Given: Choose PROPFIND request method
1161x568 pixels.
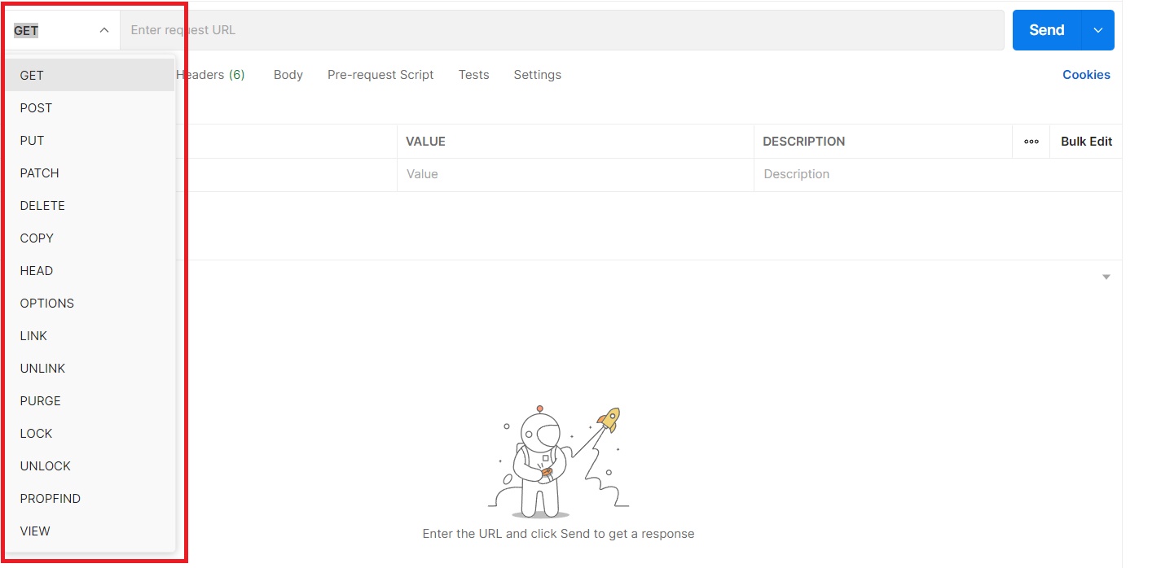Looking at the screenshot, I should coord(90,498).
